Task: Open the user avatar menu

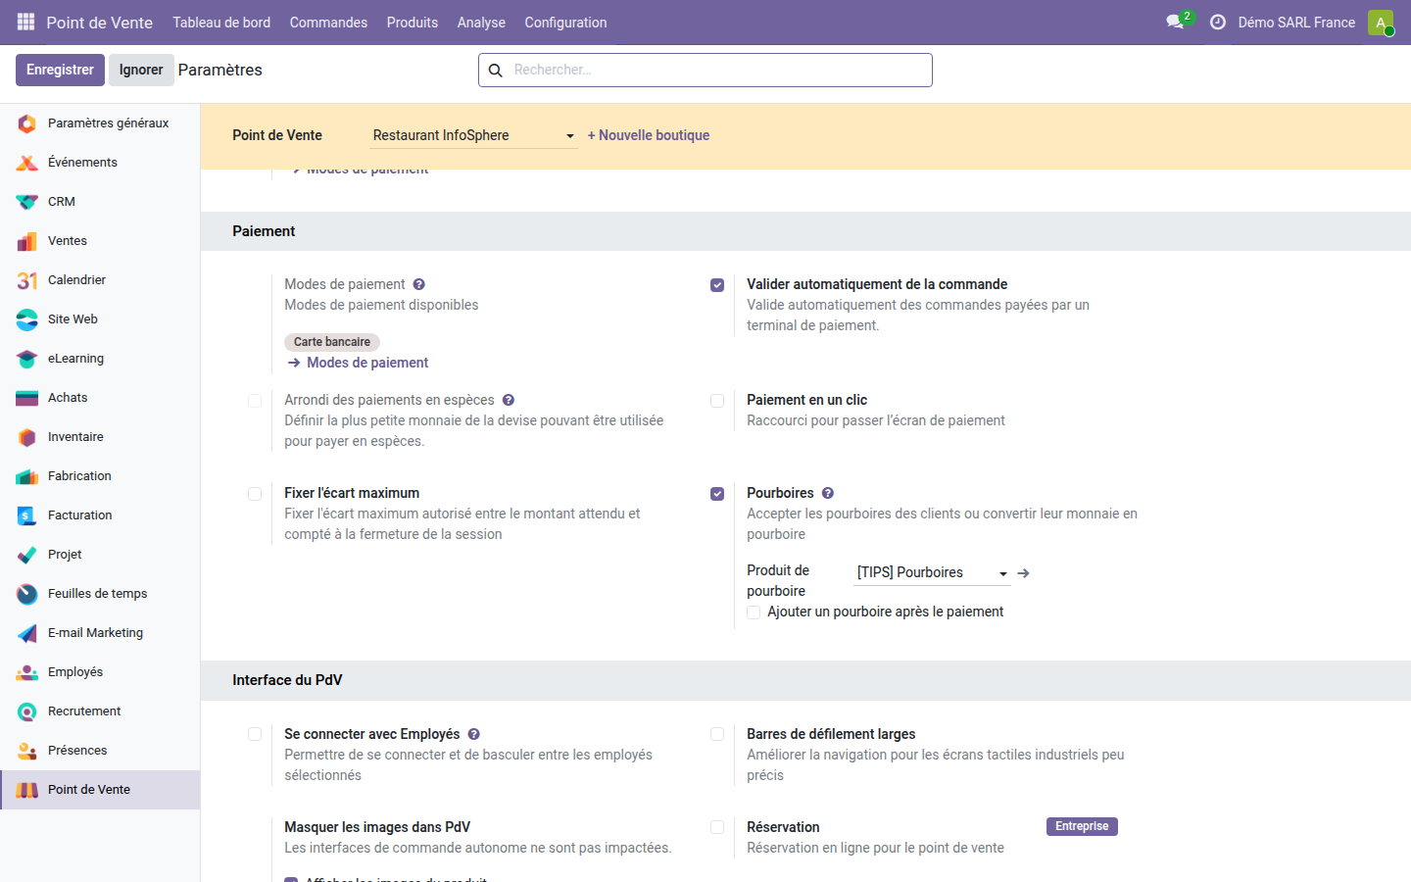Action: (x=1381, y=22)
